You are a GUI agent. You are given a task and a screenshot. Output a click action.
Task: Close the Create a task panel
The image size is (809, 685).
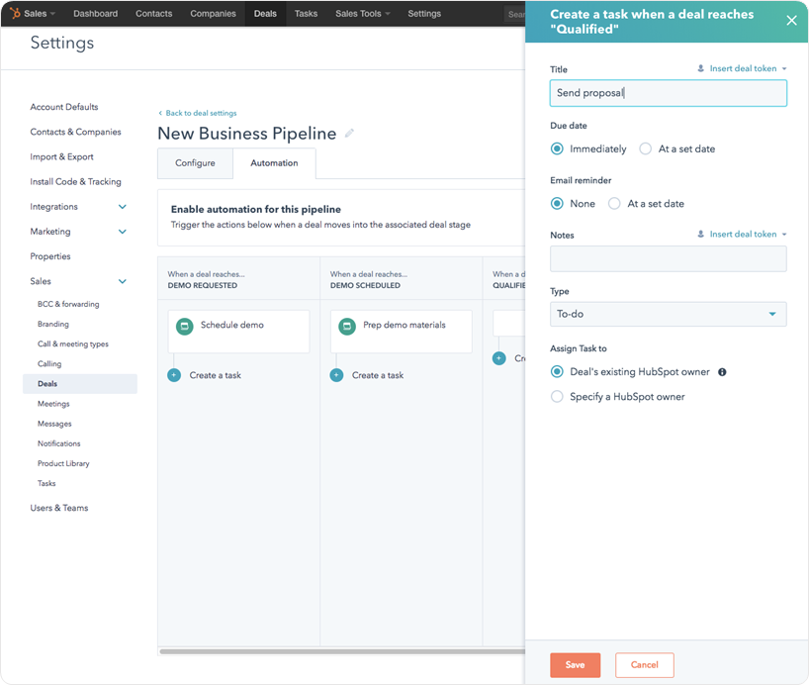tap(791, 21)
